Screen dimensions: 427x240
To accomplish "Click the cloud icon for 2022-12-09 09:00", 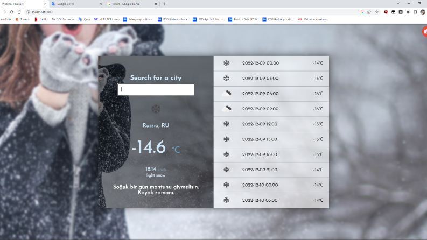I will 226,109.
